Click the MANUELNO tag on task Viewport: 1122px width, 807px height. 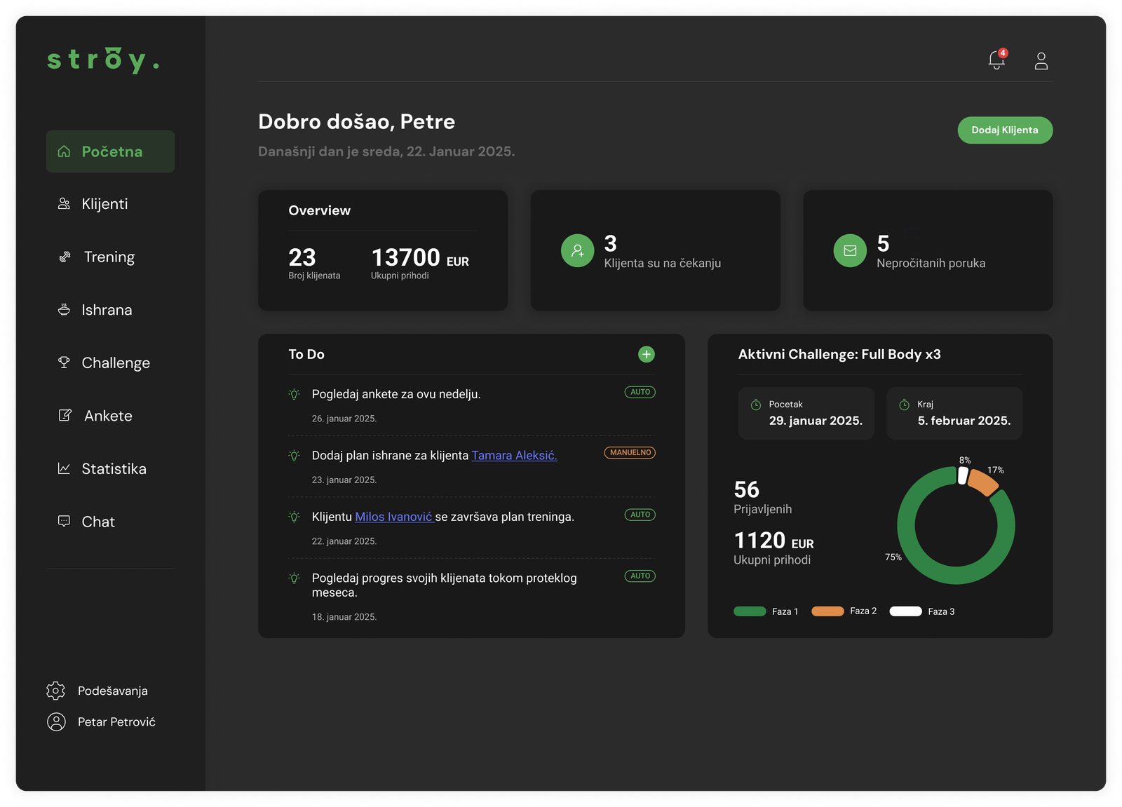[x=630, y=453]
